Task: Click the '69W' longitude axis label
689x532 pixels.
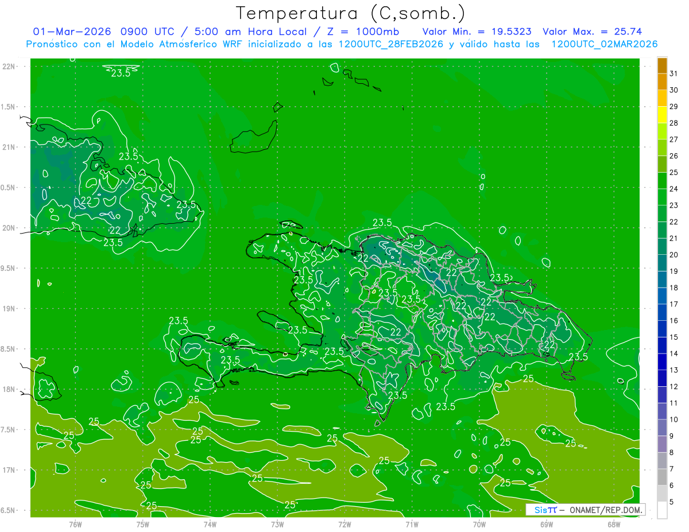Action: (547, 525)
